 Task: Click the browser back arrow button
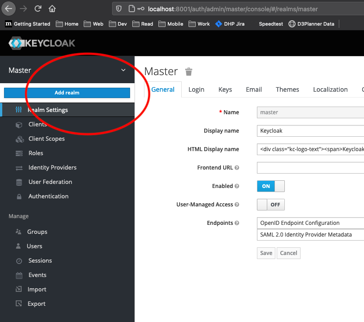pyautogui.click(x=9, y=9)
